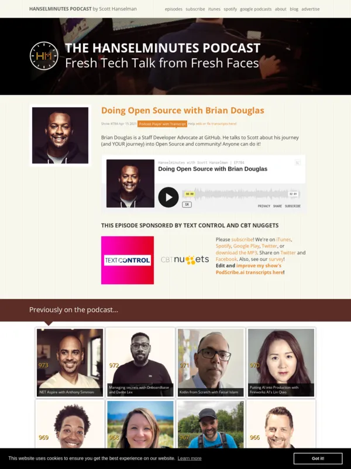The width and height of the screenshot is (351, 469).
Task: Seek within the audio waveform
Action: 241,194
